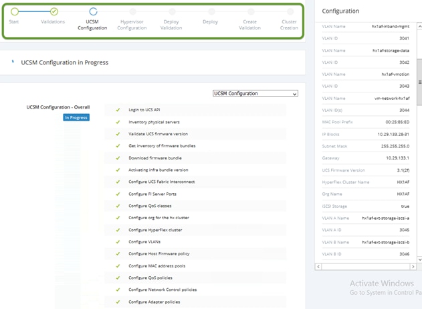Click the hx1af-ext-storage-iscsi-b value

386,243
